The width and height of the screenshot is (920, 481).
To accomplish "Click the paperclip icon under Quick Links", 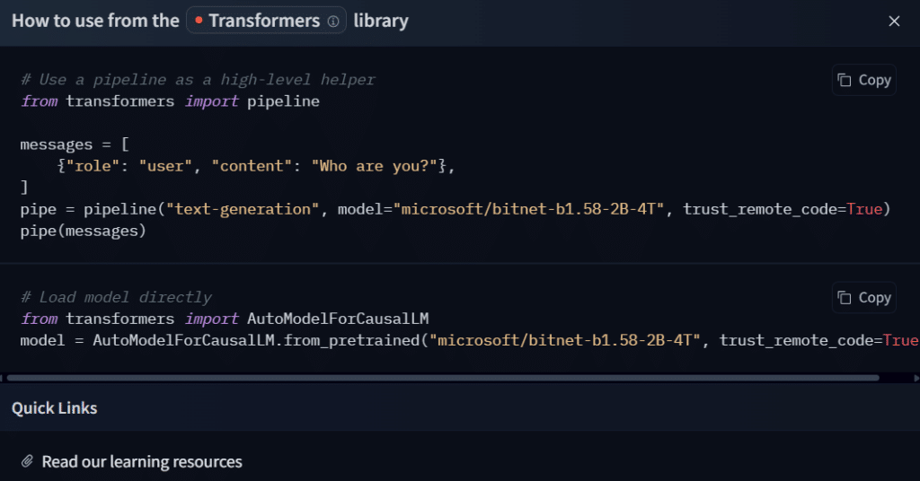I will point(27,462).
